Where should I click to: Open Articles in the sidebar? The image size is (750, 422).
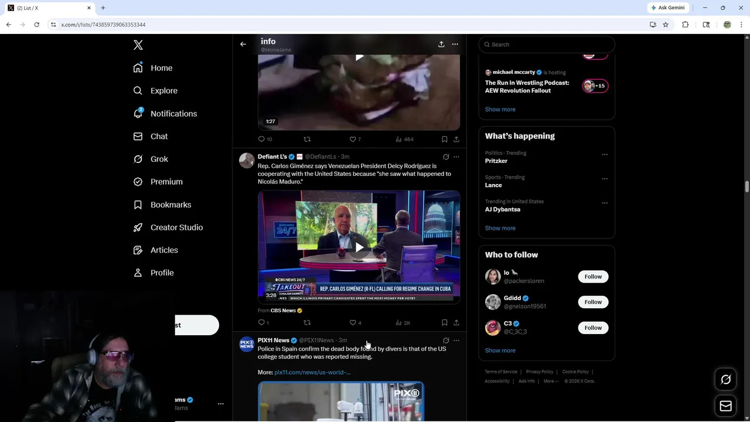coord(156,250)
